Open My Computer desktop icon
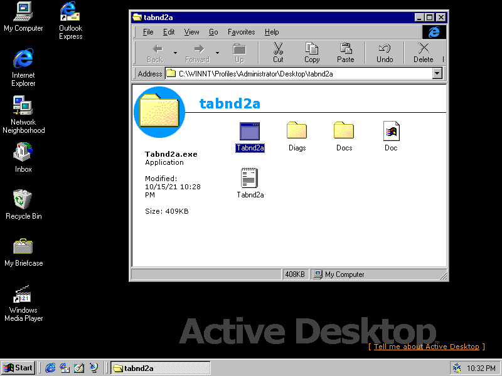The width and height of the screenshot is (502, 376). 23,17
